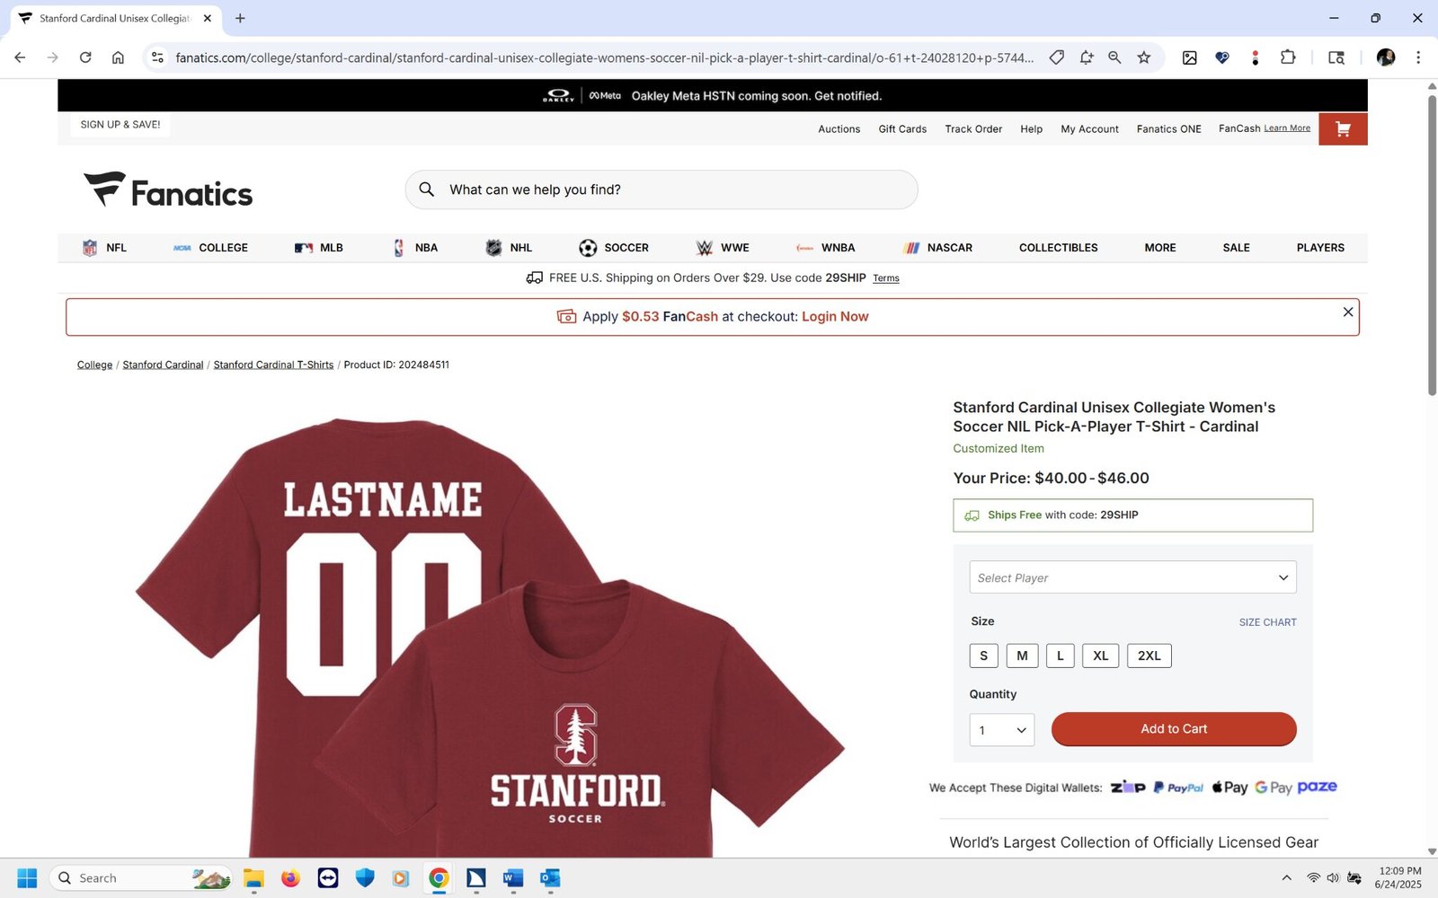
Task: Open Outlook from taskbar
Action: click(x=550, y=878)
